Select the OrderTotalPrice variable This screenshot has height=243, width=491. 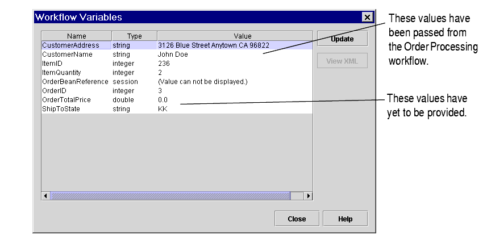(177, 100)
